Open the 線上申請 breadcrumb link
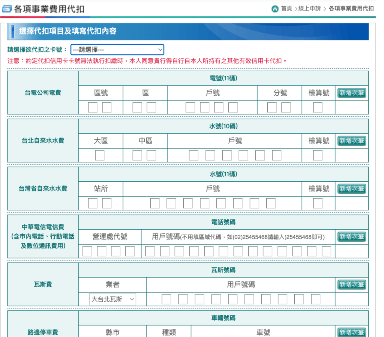 pyautogui.click(x=309, y=9)
